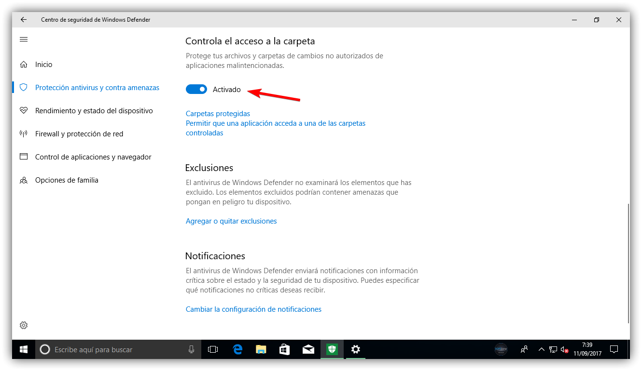Screen dimensions: 642x371
Task: Open Firewall y protección de red icon
Action: [24, 134]
